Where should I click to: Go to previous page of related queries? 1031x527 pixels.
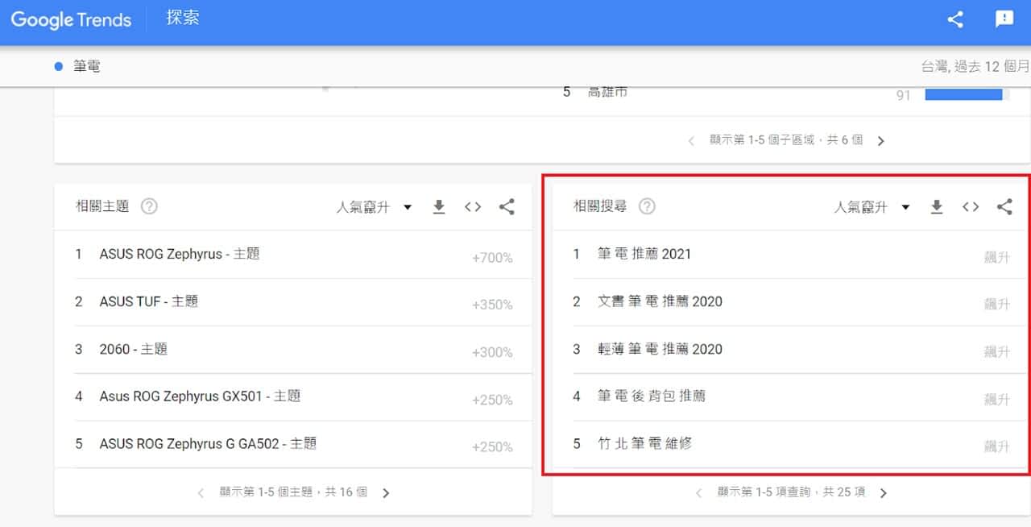(698, 493)
